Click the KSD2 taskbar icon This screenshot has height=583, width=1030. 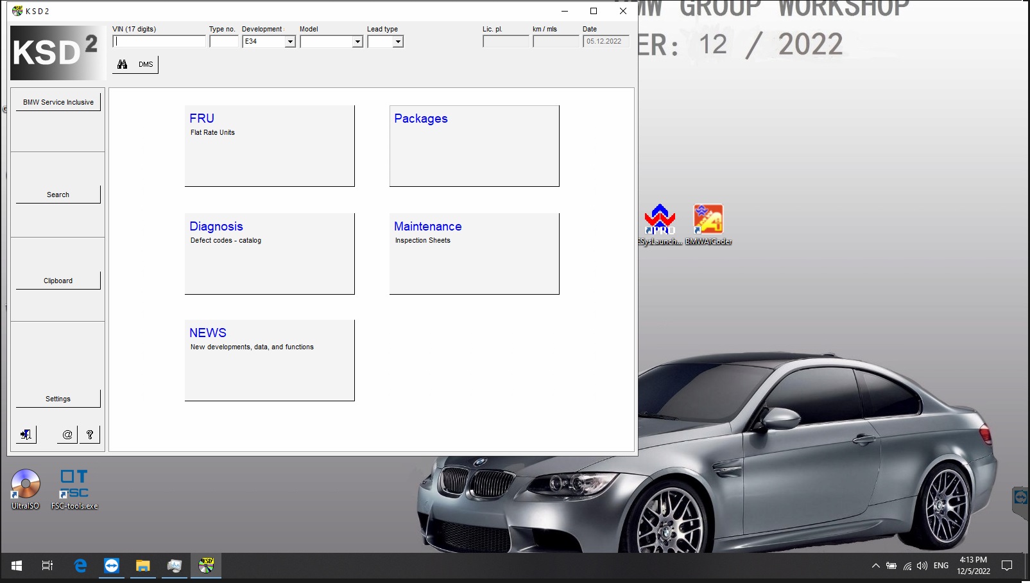[x=206, y=566]
